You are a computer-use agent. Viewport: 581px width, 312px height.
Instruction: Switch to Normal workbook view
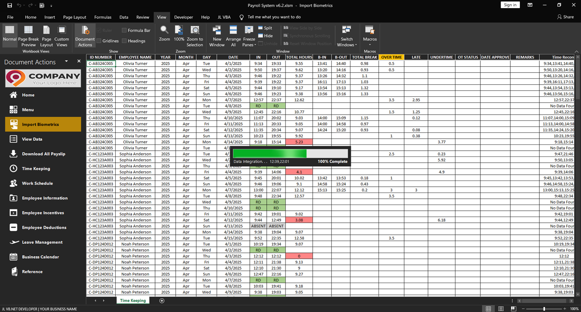pyautogui.click(x=9, y=36)
